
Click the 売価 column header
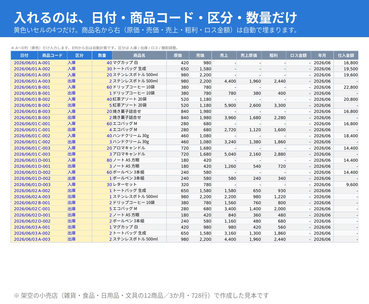(200, 55)
